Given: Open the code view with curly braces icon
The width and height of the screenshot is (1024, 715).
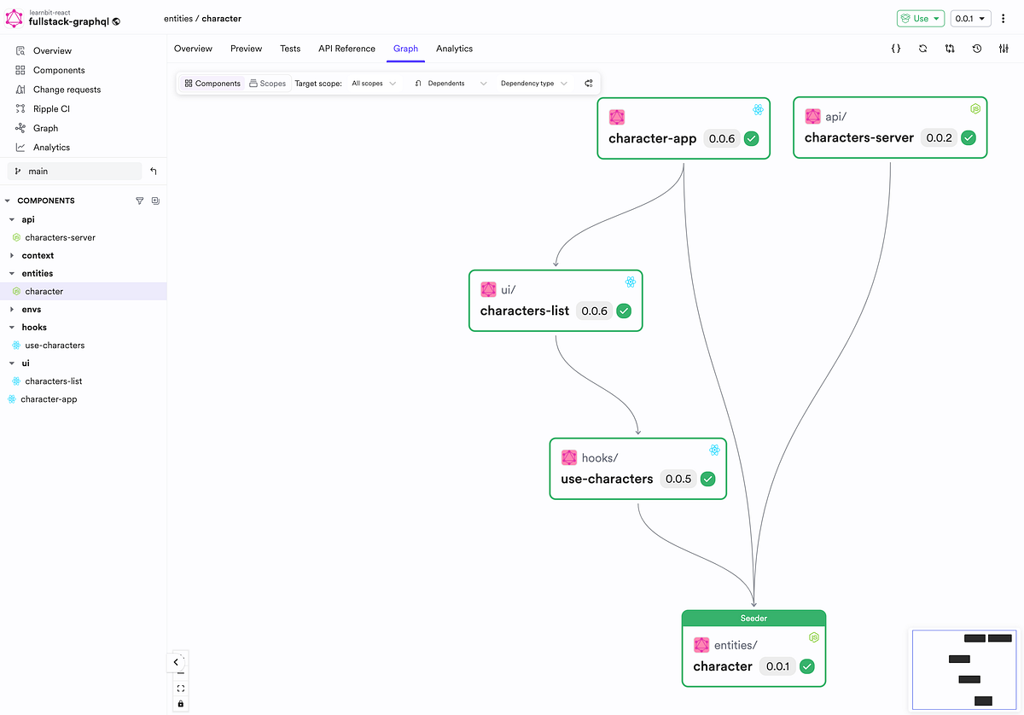Looking at the screenshot, I should pyautogui.click(x=895, y=49).
